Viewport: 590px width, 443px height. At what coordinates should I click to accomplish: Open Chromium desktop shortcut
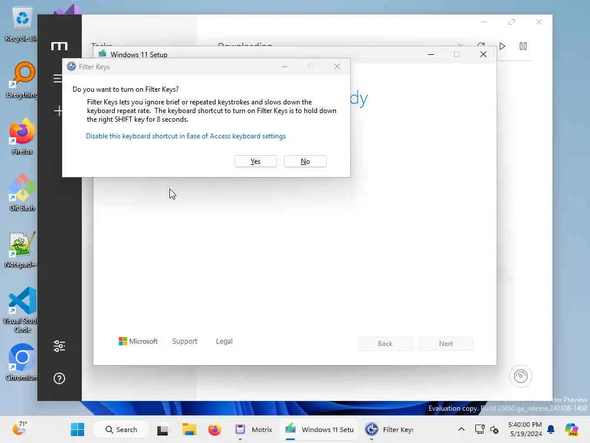click(22, 362)
